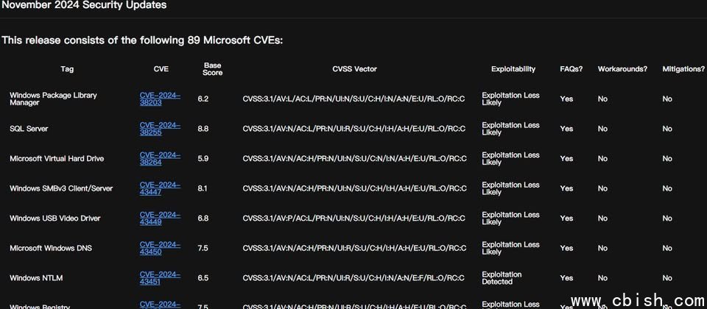707x309 pixels.
Task: Click the FAQs? column header
Action: tap(571, 69)
